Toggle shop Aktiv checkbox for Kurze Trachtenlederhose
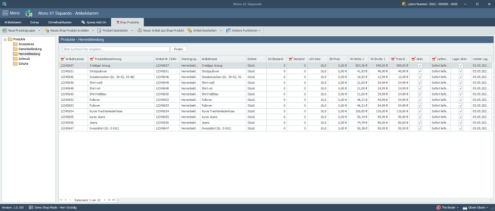Screen dimensions: 495x211 (420, 111)
